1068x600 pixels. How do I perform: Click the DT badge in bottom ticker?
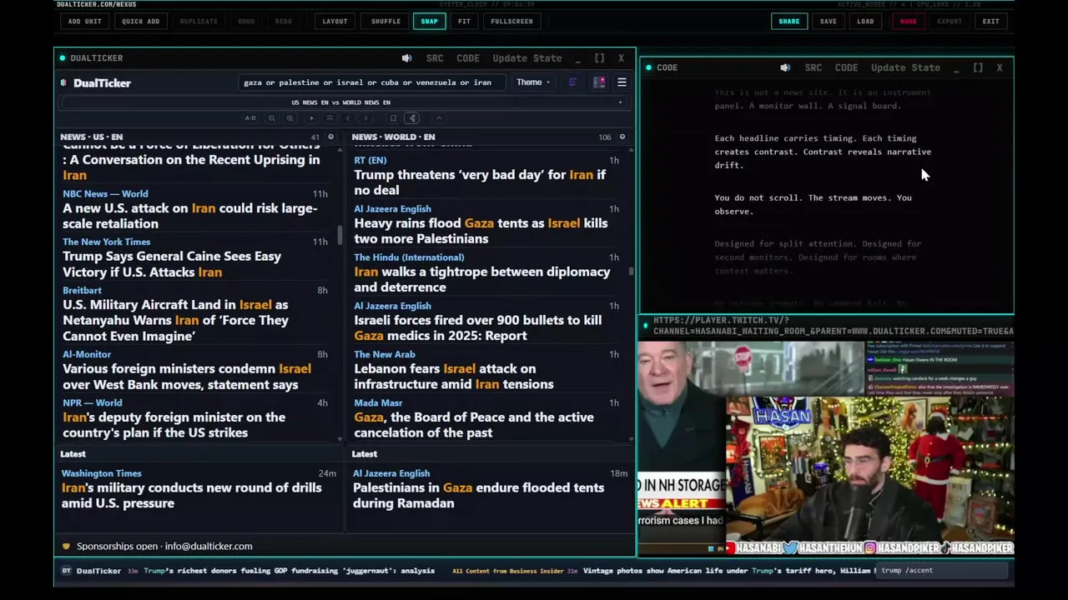click(67, 571)
